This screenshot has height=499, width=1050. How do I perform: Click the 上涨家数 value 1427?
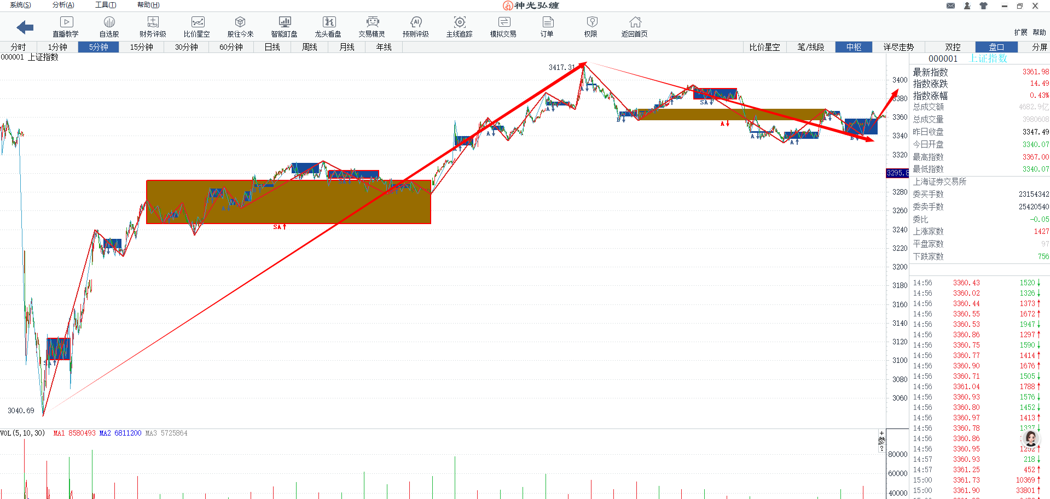tap(1041, 231)
